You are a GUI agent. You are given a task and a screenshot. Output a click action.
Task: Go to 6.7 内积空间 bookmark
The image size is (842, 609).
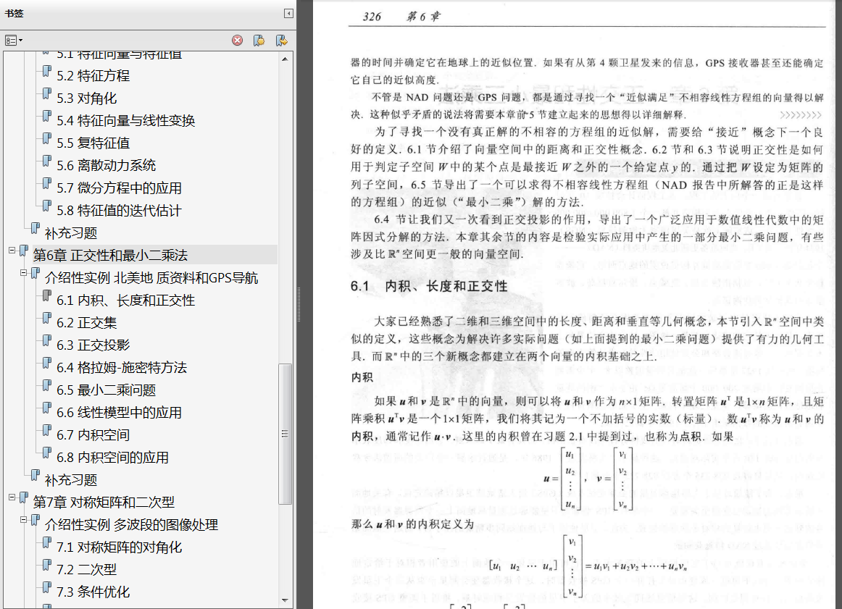(93, 435)
